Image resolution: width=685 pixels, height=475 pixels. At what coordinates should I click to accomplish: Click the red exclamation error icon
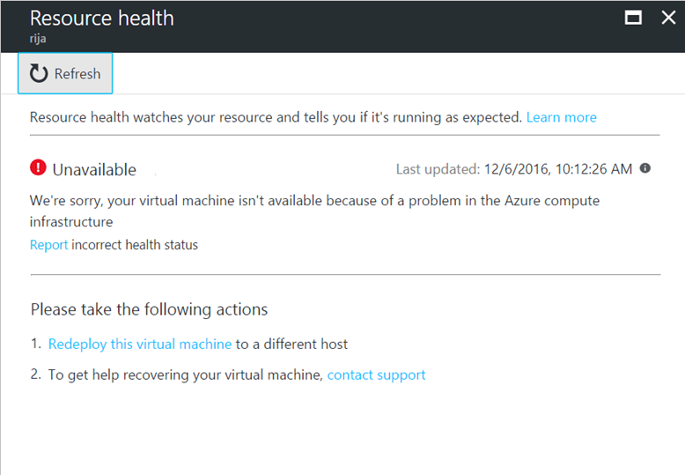(38, 167)
